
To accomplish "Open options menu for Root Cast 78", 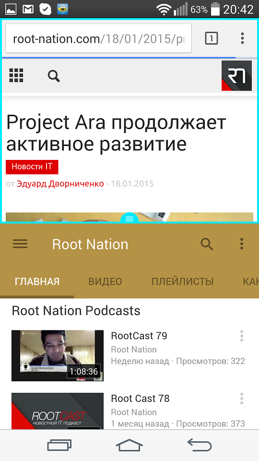I will coord(242,399).
